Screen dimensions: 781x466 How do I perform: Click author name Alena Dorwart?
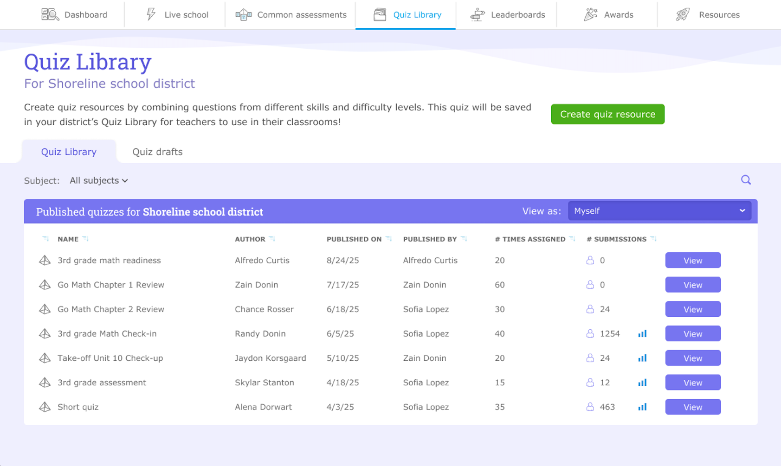263,407
